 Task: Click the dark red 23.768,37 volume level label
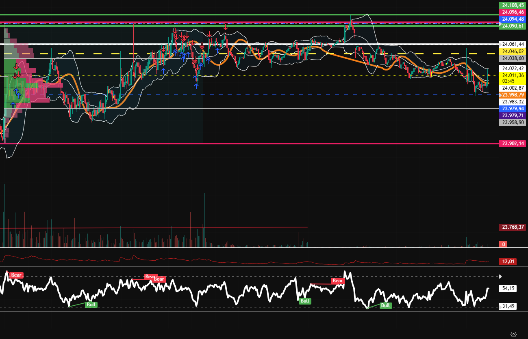pyautogui.click(x=513, y=227)
